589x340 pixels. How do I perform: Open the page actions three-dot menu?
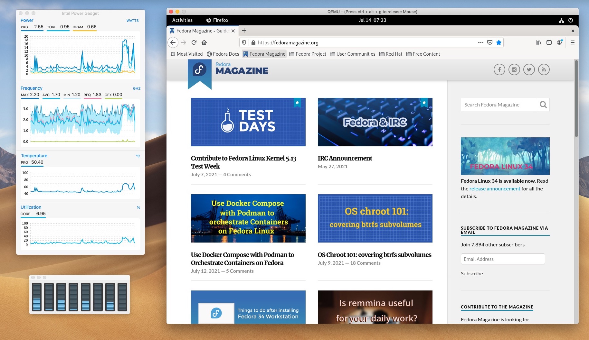tap(481, 42)
